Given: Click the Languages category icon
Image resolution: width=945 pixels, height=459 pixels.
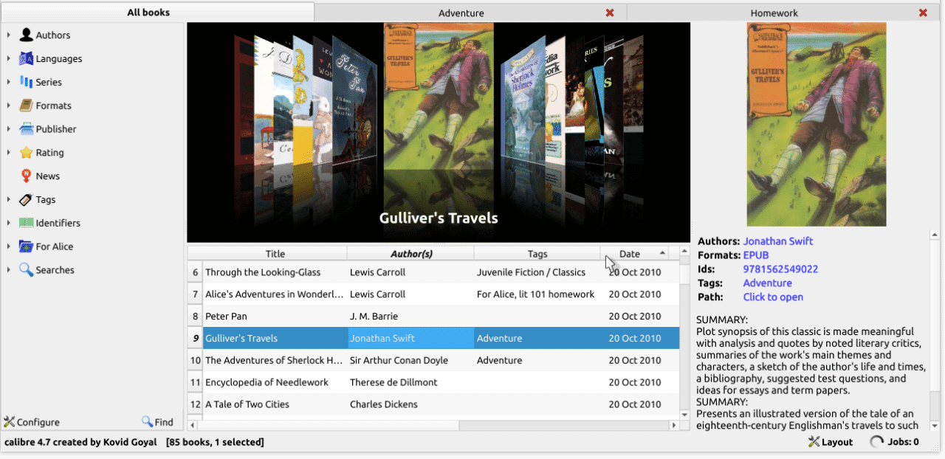Looking at the screenshot, I should click(27, 58).
